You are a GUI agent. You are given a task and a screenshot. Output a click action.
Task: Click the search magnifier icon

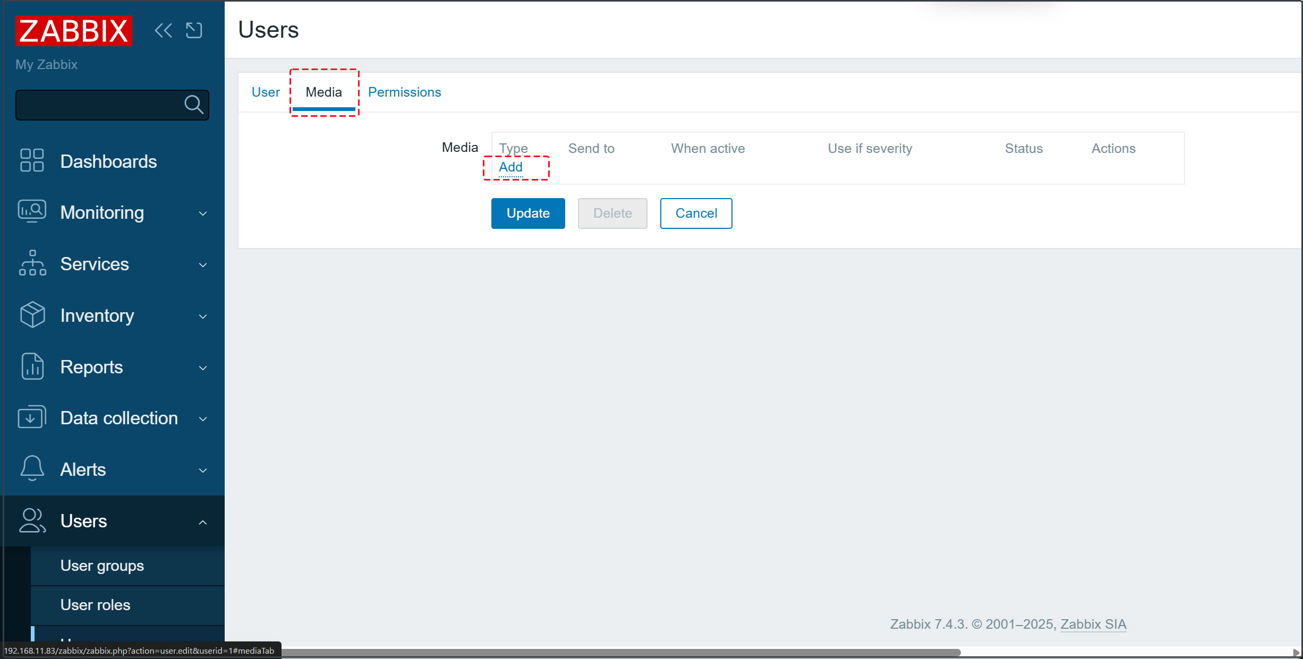click(x=193, y=105)
